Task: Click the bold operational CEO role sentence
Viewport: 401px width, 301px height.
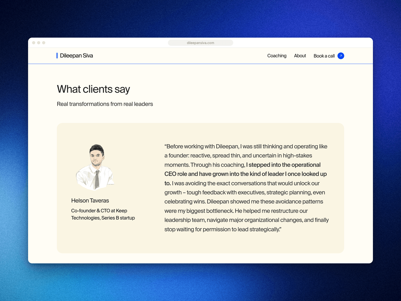Action: point(246,174)
